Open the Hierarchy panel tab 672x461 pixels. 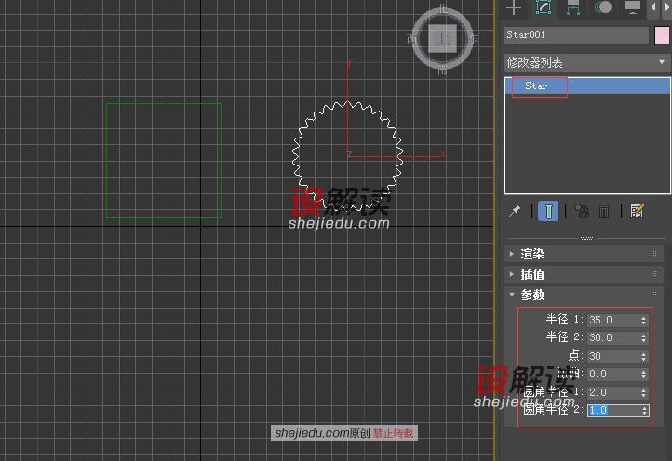click(573, 8)
